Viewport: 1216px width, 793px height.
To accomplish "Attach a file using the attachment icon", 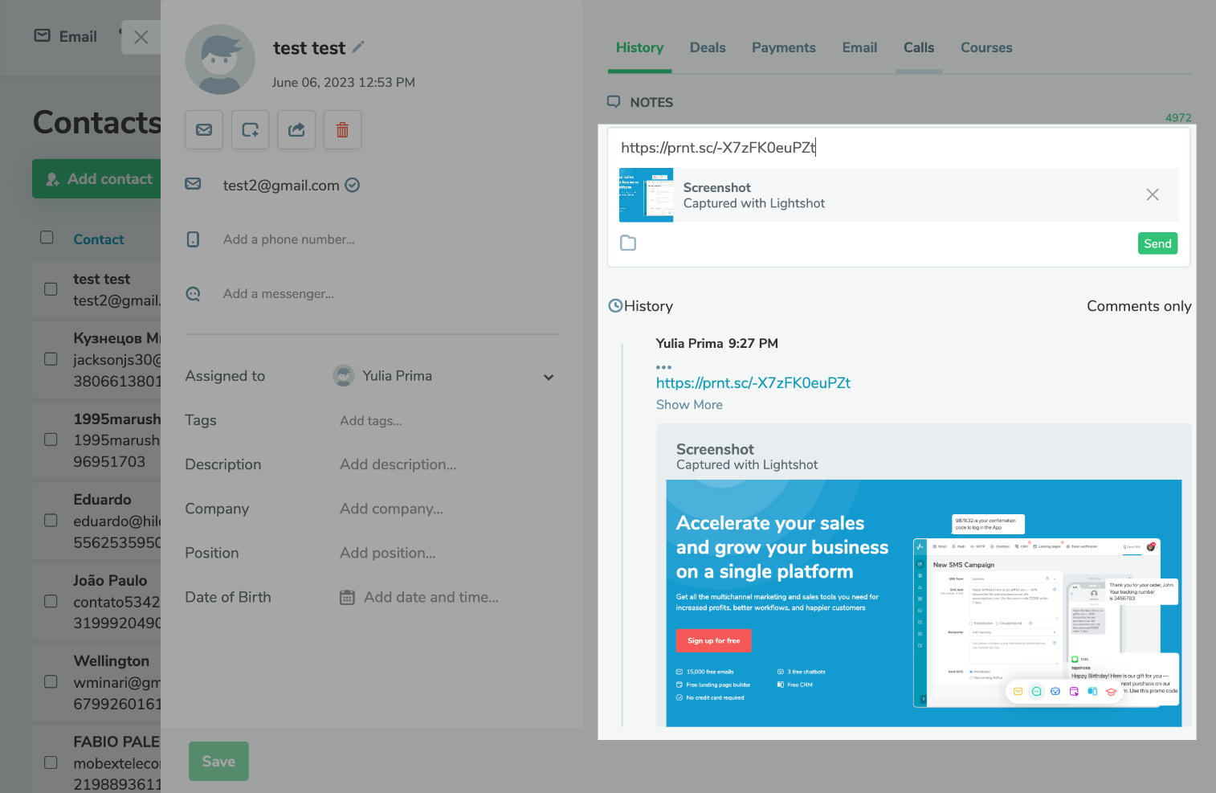I will coord(628,243).
